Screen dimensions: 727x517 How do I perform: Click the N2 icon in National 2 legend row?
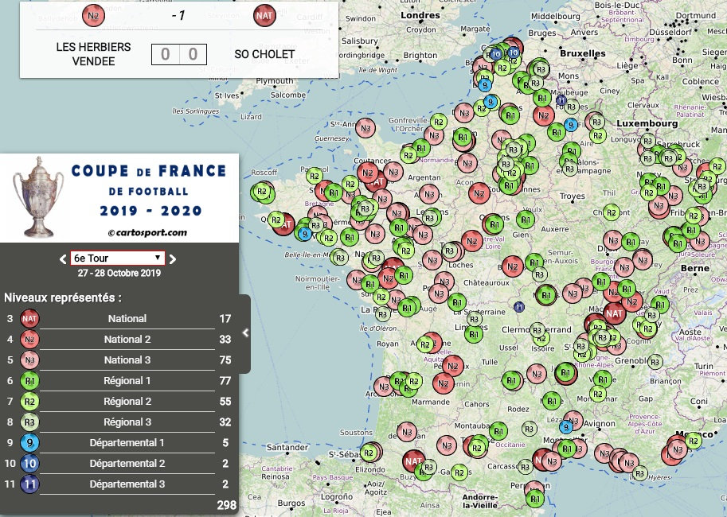pyautogui.click(x=29, y=339)
